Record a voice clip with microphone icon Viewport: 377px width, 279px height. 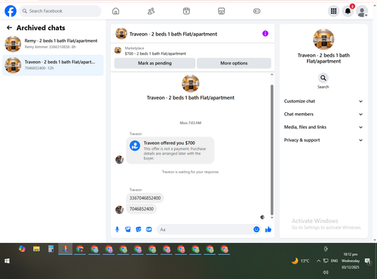tap(117, 229)
